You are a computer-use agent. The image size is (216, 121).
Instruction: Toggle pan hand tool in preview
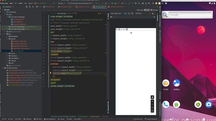pyautogui.click(x=152, y=97)
